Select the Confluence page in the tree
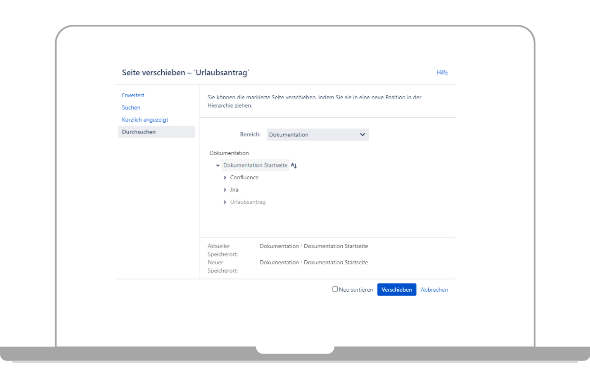590x388 pixels. 244,178
